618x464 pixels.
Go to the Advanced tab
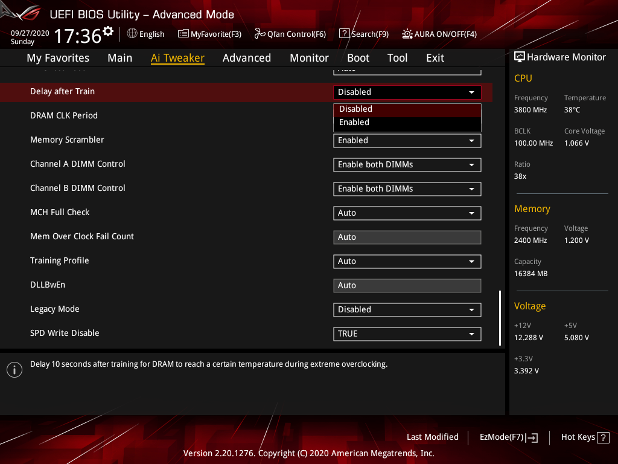(247, 58)
